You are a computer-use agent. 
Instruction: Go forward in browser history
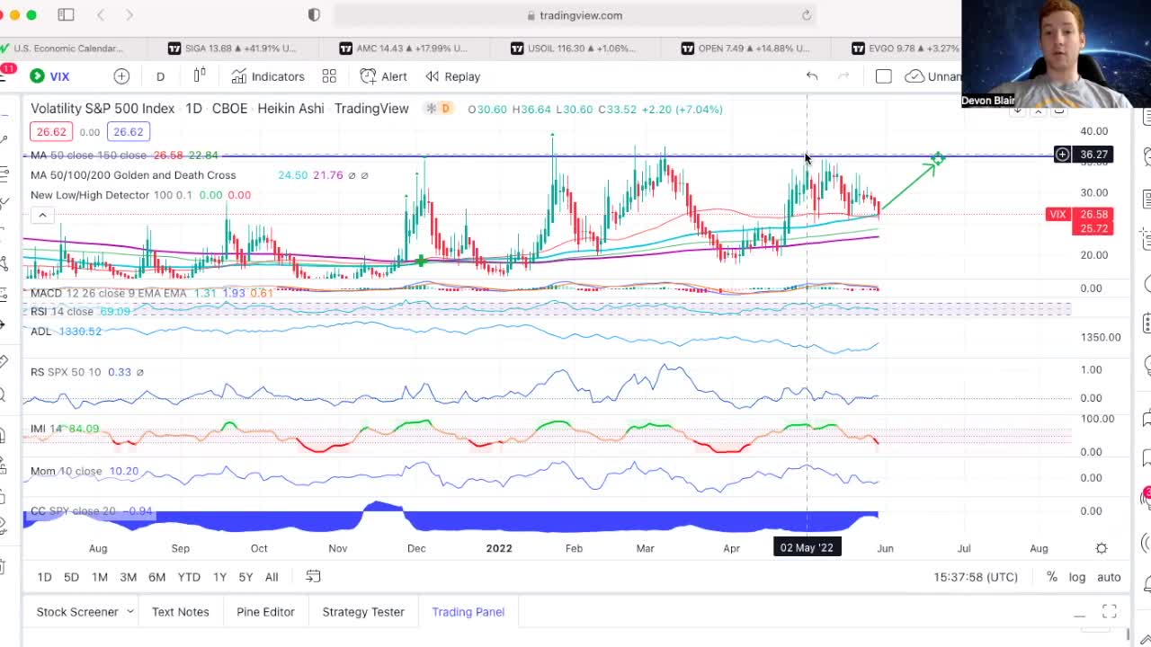click(129, 15)
